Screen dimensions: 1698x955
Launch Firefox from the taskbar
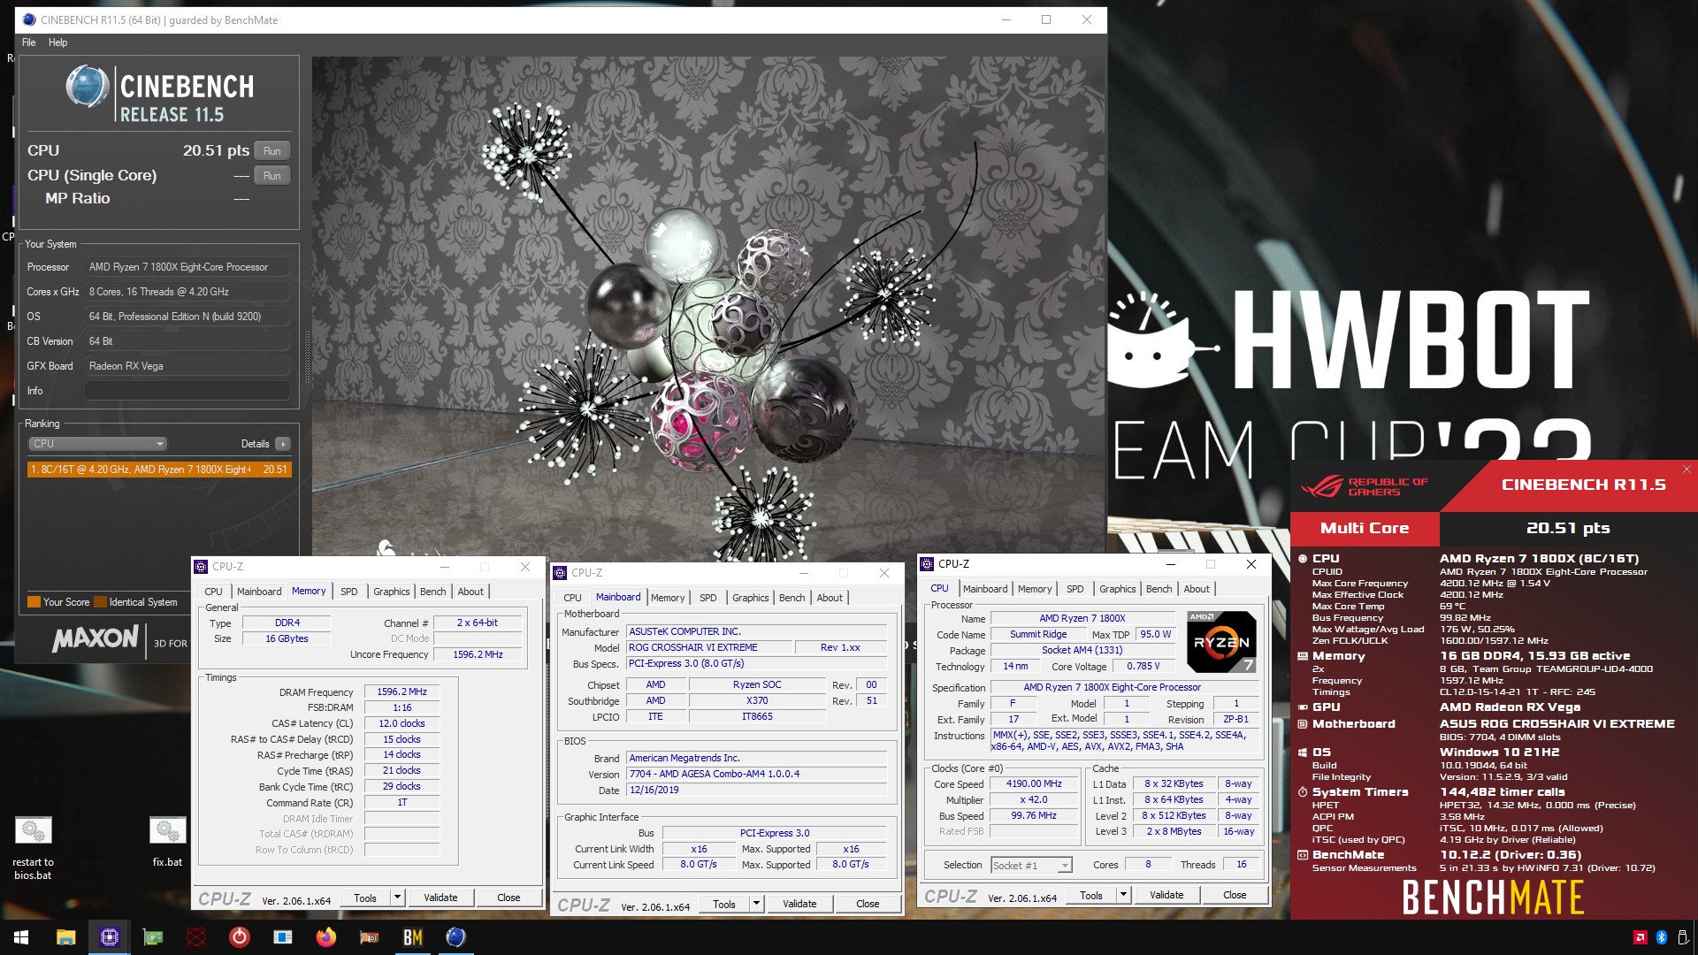[x=325, y=937]
